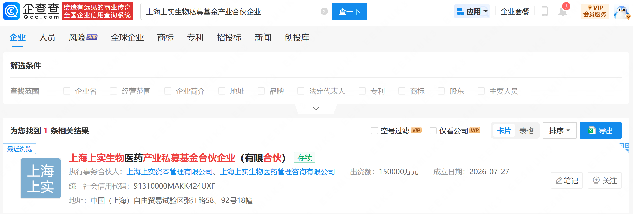Click the Qcc.com logo icon
Image resolution: width=633 pixels, height=214 pixels.
pyautogui.click(x=11, y=11)
